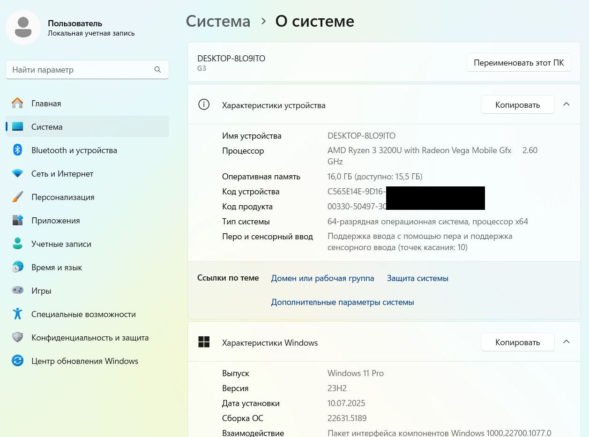Click the G3 model text
The width and height of the screenshot is (589, 437).
[201, 68]
